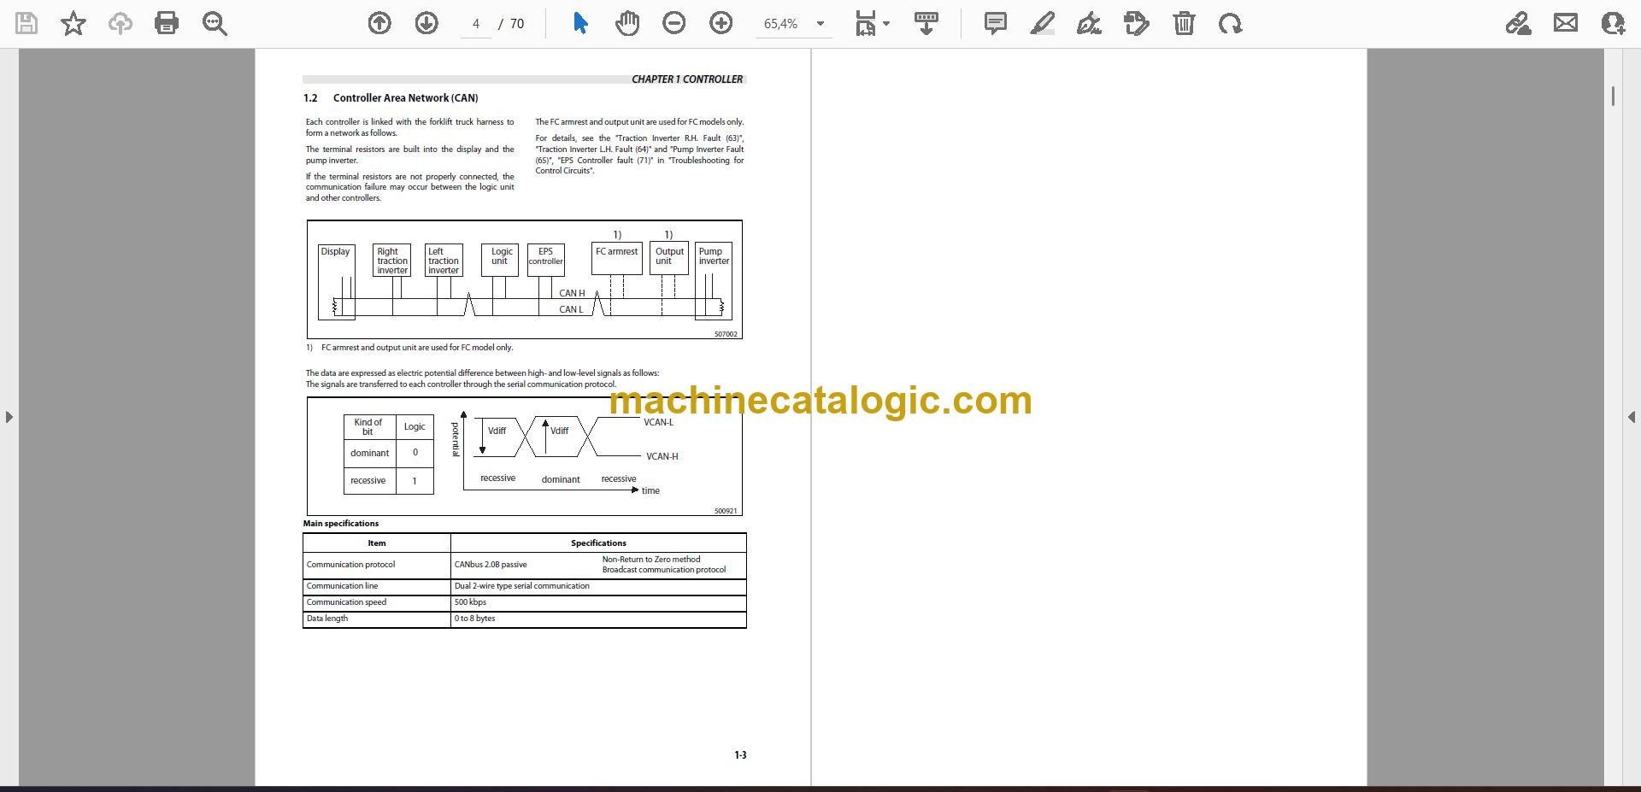
Task: Bookmark the file with the star icon
Action: (x=74, y=23)
